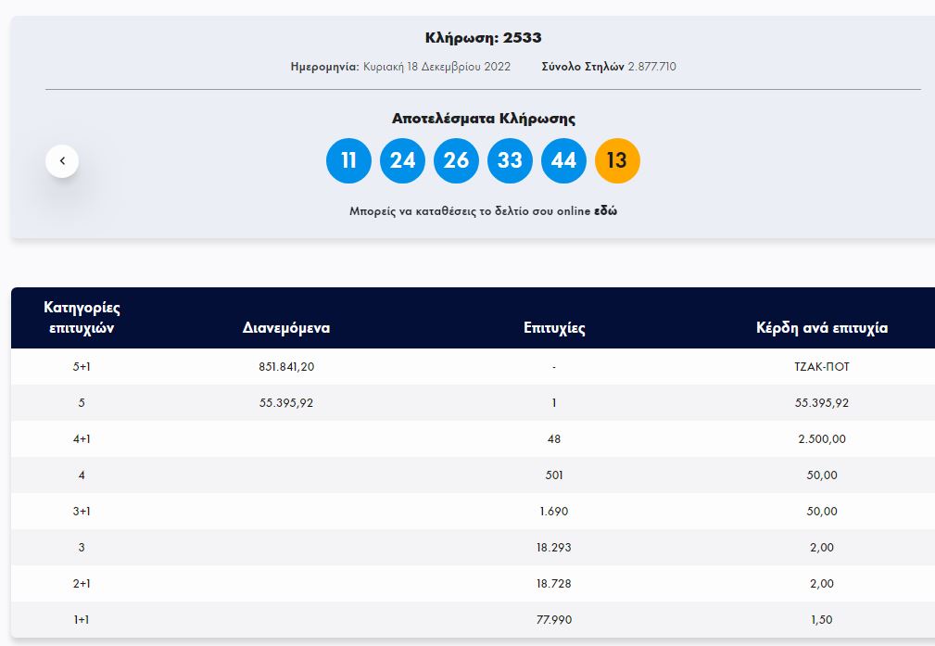Click the 'ΤΖΑΚ-ΠΟΤ' cell
The width and height of the screenshot is (935, 646).
click(x=822, y=367)
